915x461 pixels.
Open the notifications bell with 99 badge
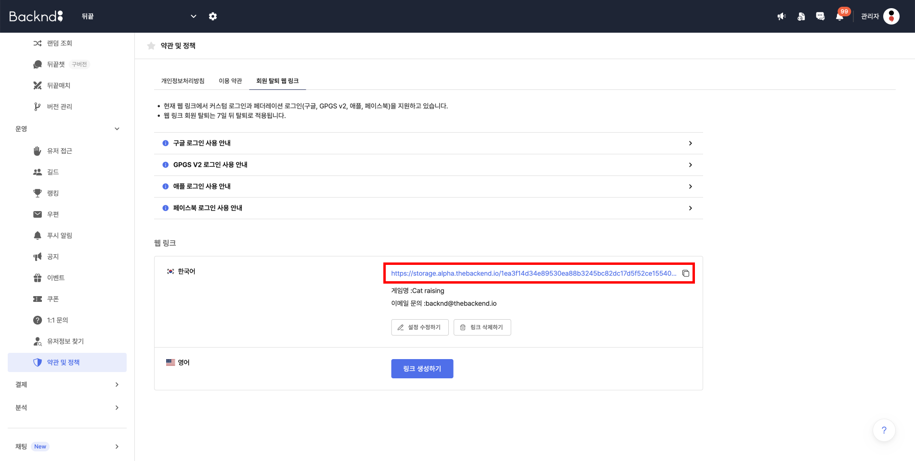839,16
